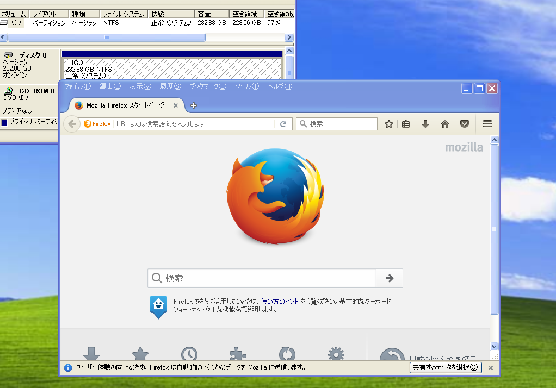
Task: Click the Home icon in the toolbar
Action: pyautogui.click(x=444, y=124)
